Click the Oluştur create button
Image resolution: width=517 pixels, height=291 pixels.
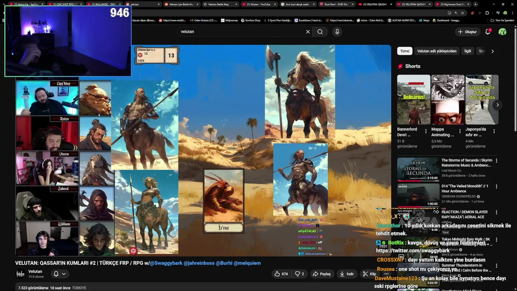(467, 32)
